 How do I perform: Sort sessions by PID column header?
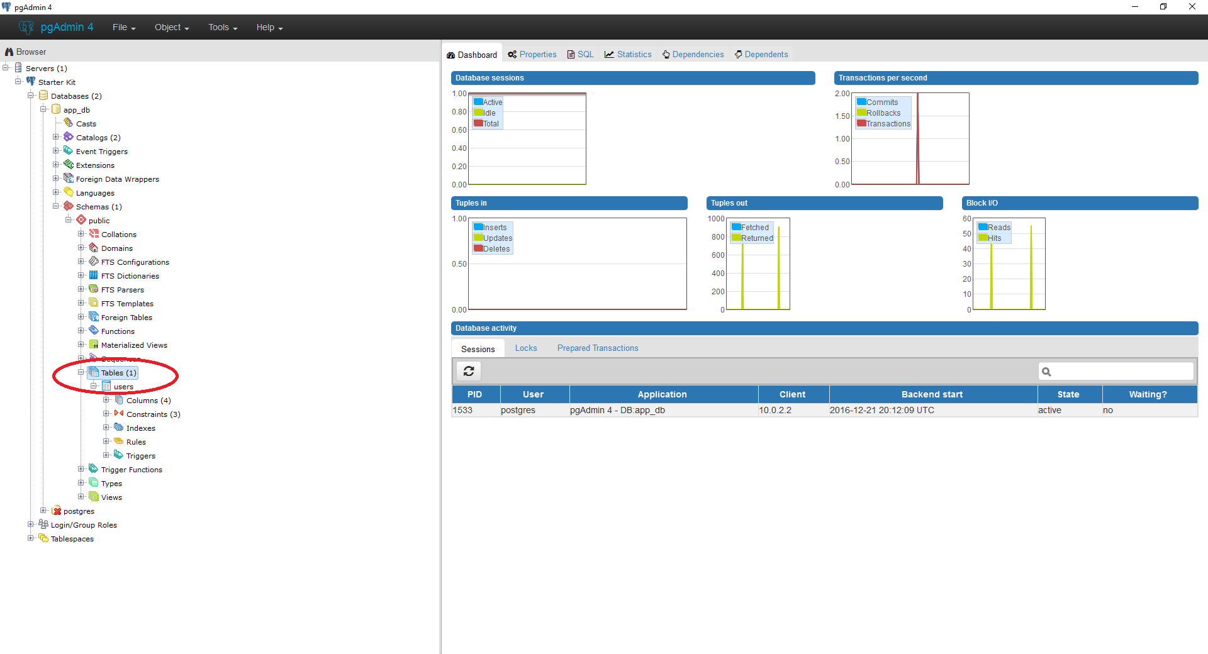pyautogui.click(x=475, y=394)
